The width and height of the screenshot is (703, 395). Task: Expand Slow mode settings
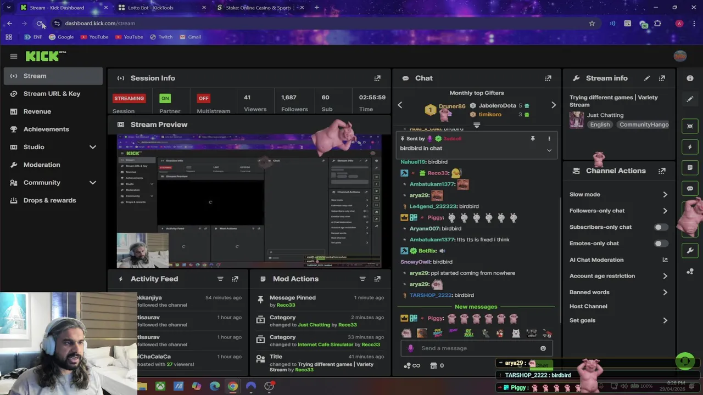click(x=665, y=195)
